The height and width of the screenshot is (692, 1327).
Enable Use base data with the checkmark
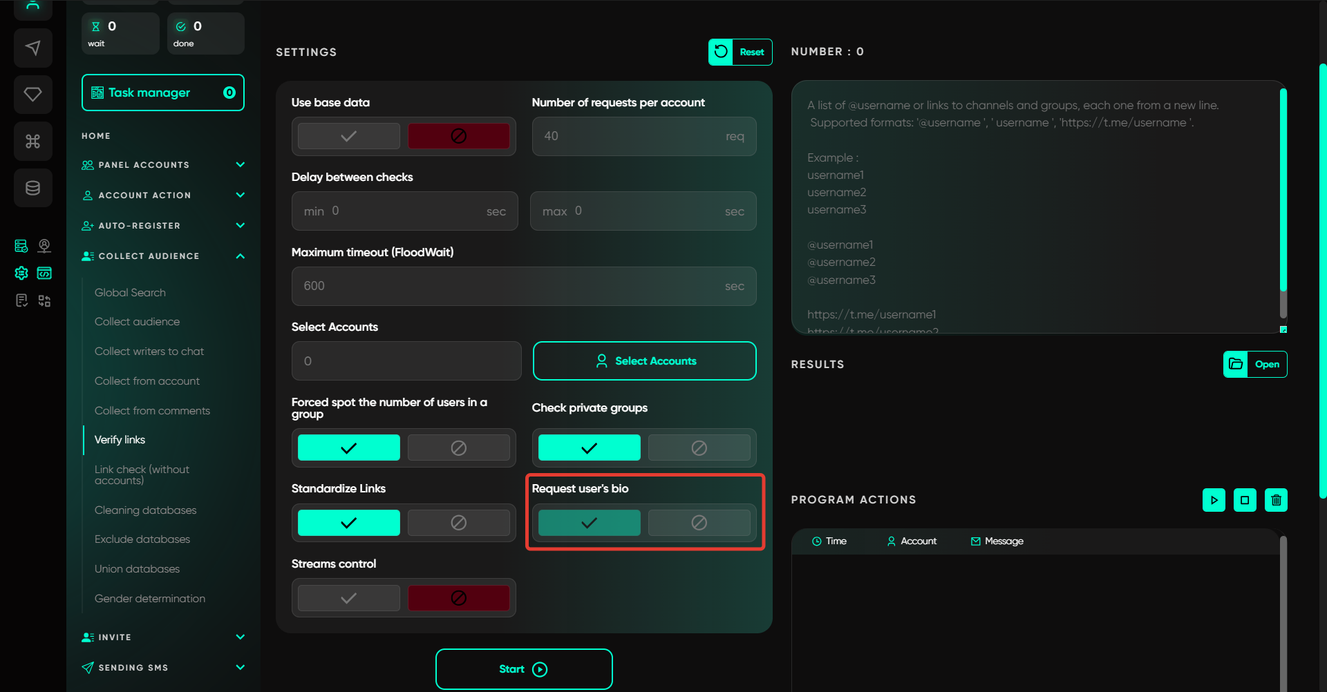pos(349,136)
